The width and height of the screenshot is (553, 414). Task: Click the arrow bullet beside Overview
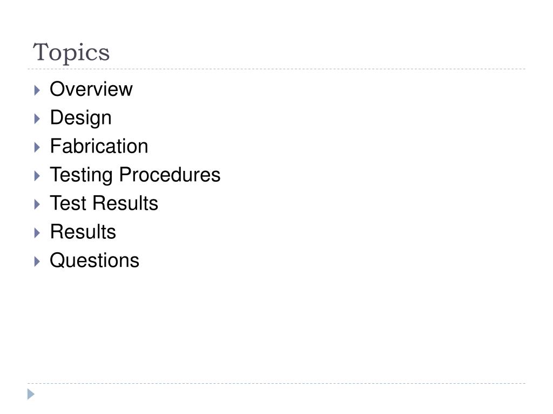37,90
